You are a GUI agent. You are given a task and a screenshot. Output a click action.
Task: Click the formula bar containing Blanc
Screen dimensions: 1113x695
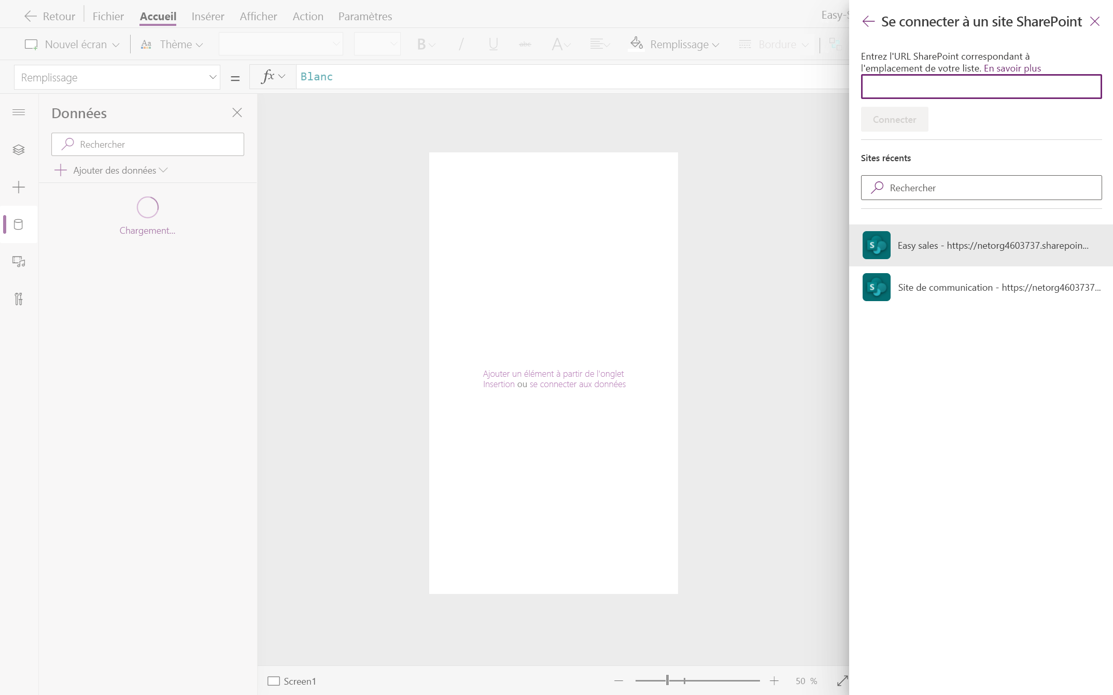[572, 77]
